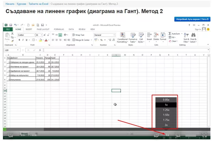Click the Print Preview icon
Image resolution: width=212 pixels, height=141 pixels.
(x=38, y=25)
